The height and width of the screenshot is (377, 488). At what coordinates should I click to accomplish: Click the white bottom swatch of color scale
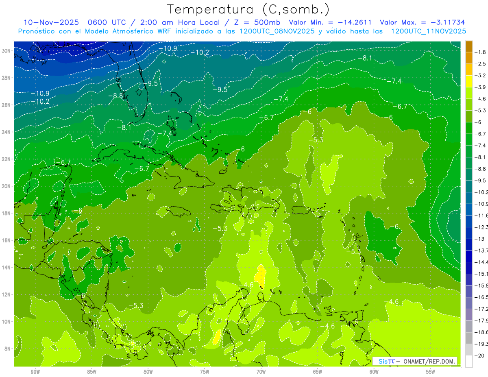[469, 361]
